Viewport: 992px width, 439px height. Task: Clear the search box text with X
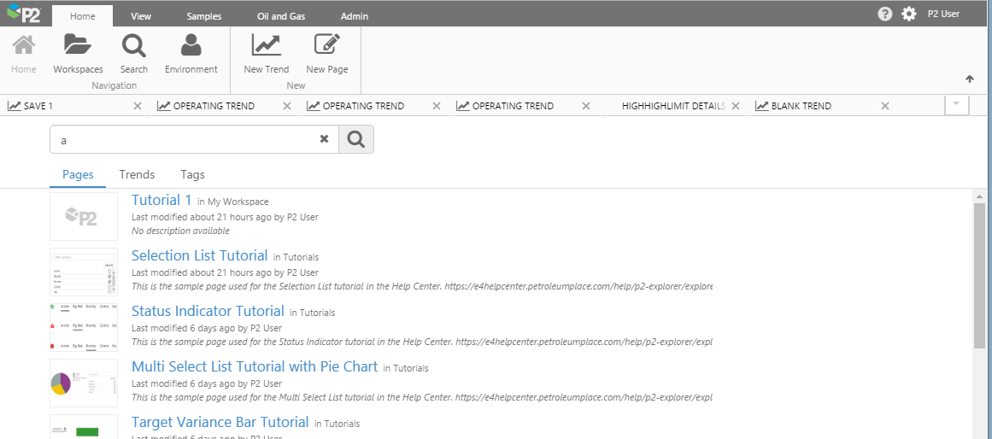(x=324, y=139)
